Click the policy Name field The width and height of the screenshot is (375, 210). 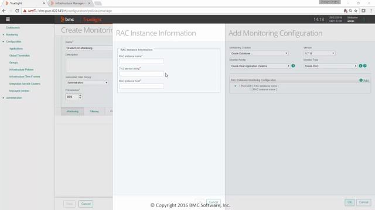coord(89,48)
